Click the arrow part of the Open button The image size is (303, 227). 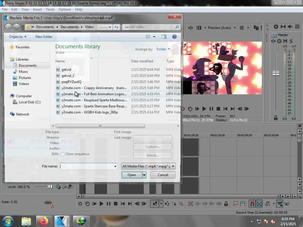(x=144, y=175)
